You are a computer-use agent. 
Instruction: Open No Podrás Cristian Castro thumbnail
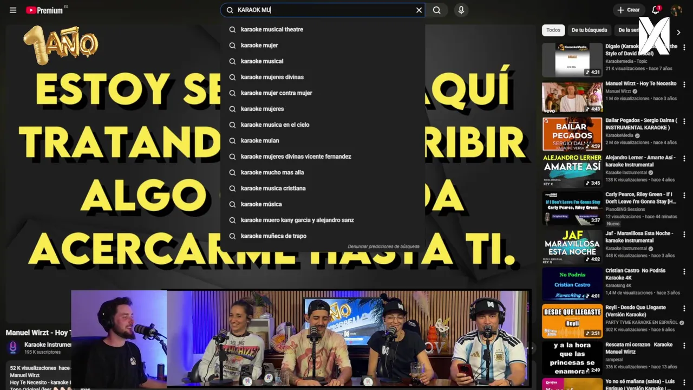[x=572, y=284]
